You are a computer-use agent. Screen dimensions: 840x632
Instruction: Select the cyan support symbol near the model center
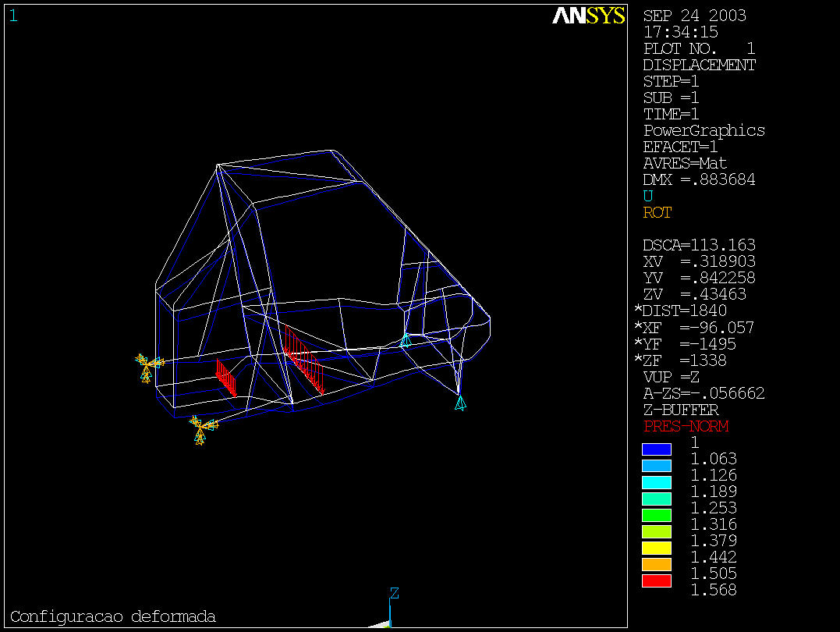pos(406,339)
